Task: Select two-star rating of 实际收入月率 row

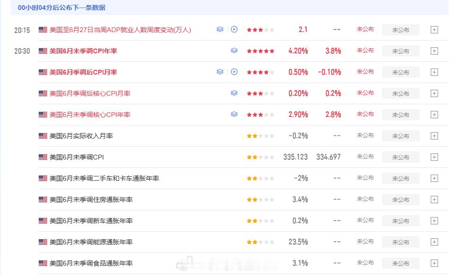Action: click(261, 136)
